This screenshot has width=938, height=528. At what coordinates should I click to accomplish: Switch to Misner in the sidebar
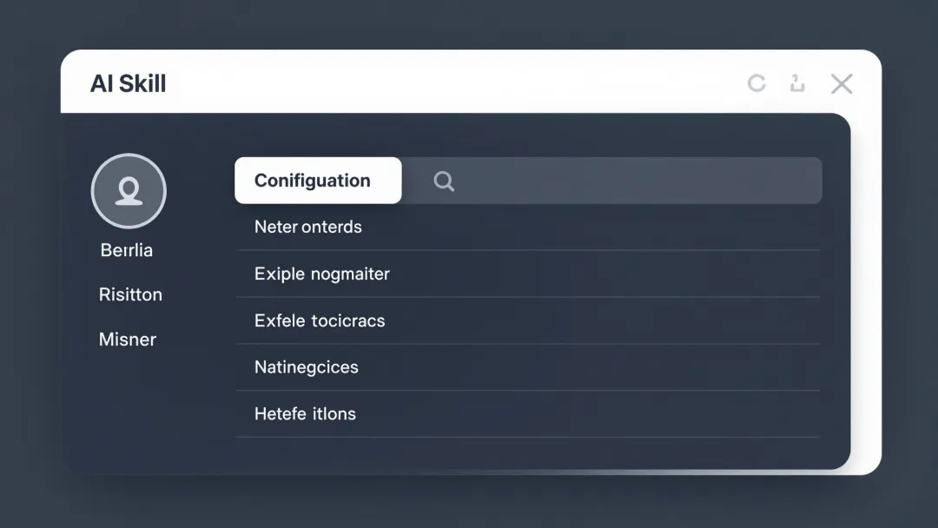pos(128,340)
